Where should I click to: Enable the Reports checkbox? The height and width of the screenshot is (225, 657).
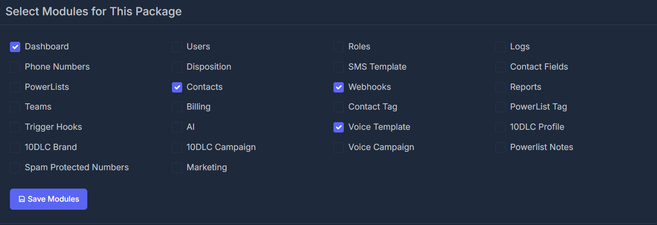pos(500,87)
